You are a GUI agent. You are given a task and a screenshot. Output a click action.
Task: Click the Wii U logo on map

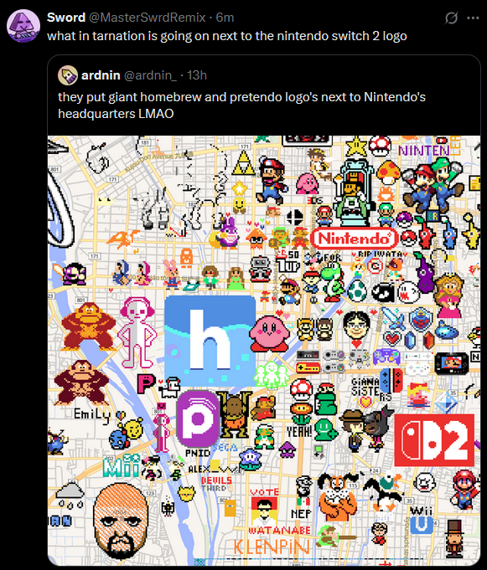click(422, 520)
